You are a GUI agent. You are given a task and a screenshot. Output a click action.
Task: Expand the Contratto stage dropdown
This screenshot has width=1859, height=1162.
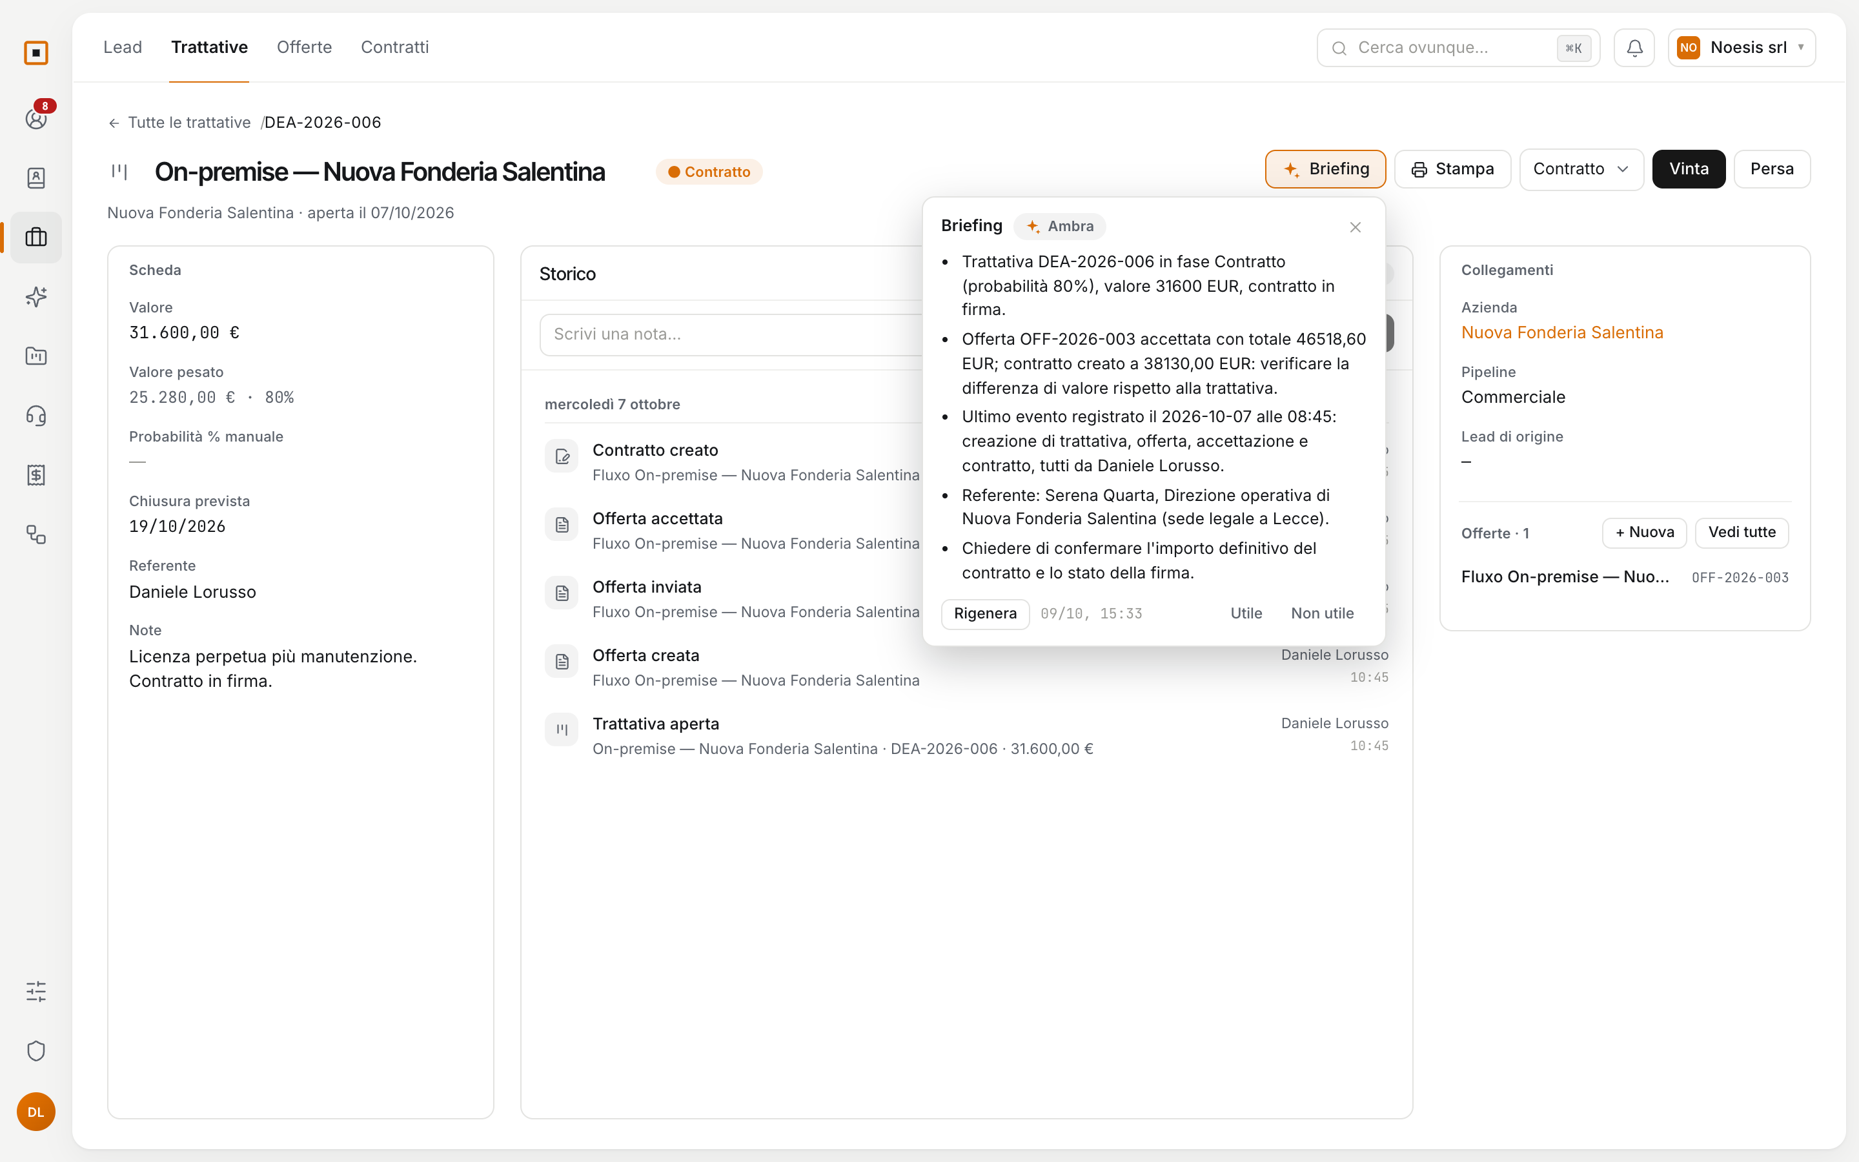coord(1581,169)
